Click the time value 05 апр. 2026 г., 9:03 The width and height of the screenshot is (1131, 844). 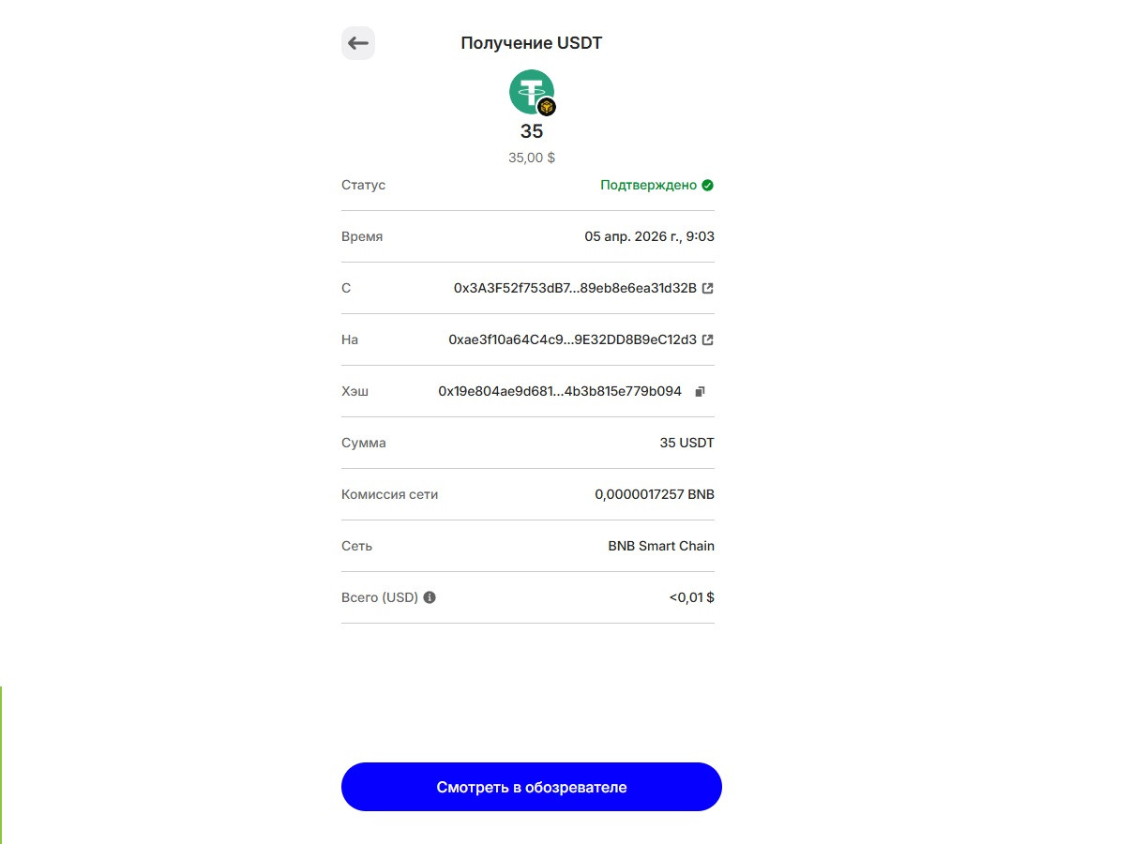tap(649, 236)
